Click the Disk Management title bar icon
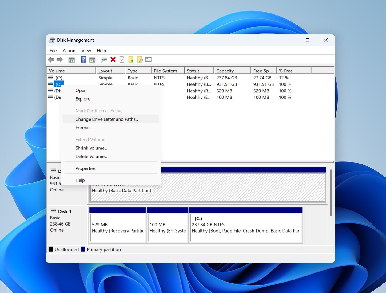The height and width of the screenshot is (293, 386). coord(52,40)
